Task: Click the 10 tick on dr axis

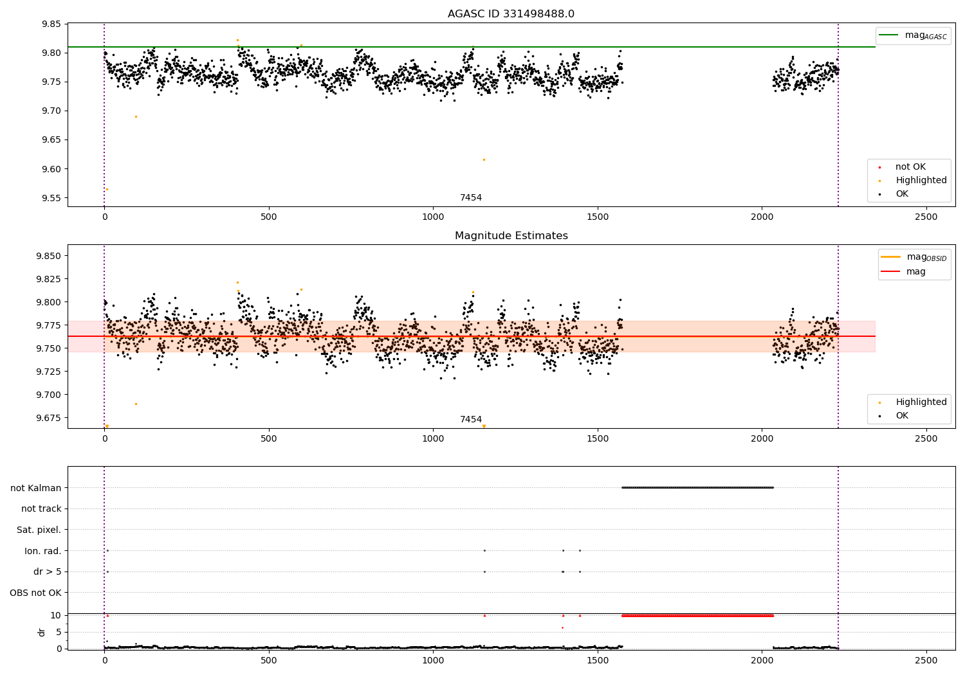Action: point(56,616)
